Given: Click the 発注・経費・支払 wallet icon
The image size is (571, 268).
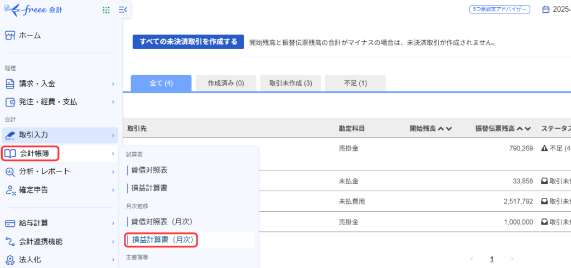Looking at the screenshot, I should (x=9, y=102).
